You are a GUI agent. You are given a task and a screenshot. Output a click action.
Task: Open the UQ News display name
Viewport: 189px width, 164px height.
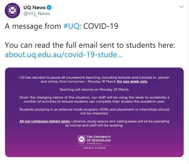(x=34, y=8)
